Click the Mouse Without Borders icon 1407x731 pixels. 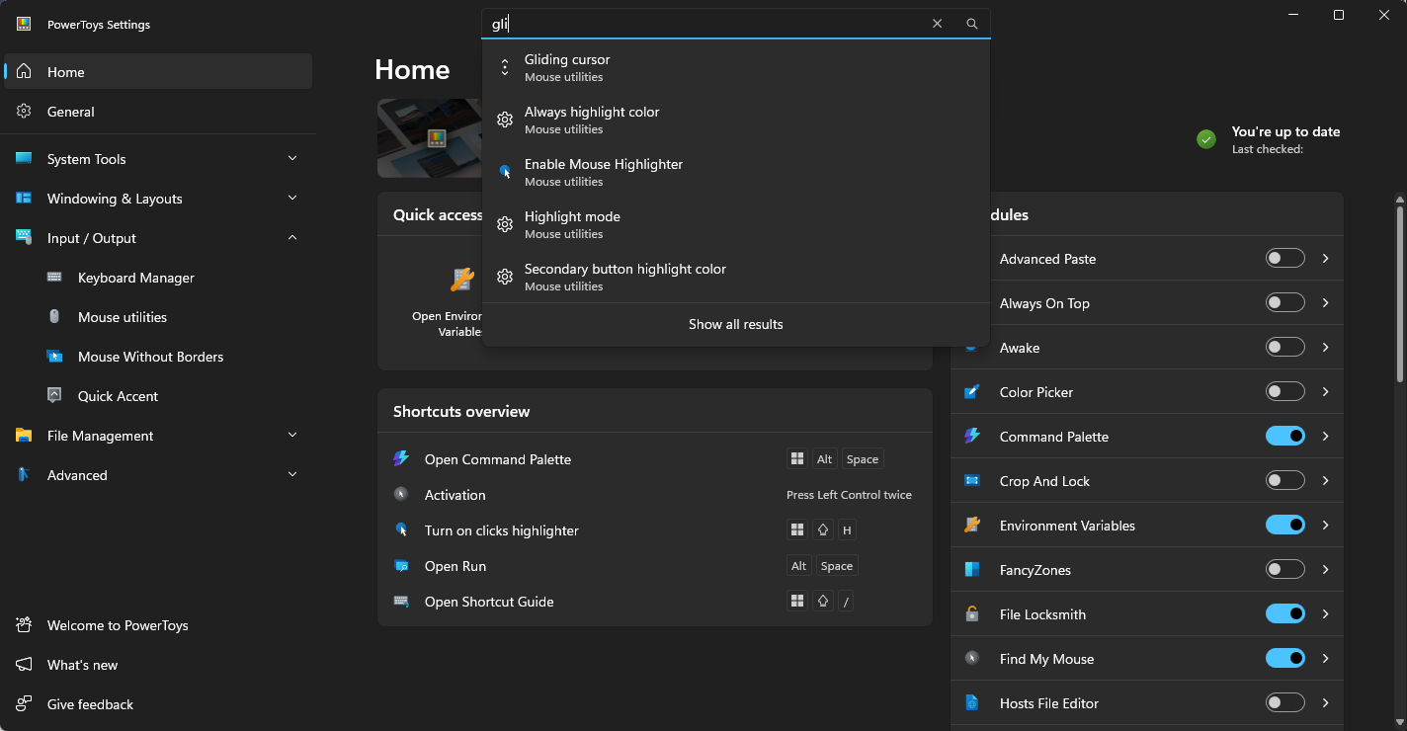(55, 357)
